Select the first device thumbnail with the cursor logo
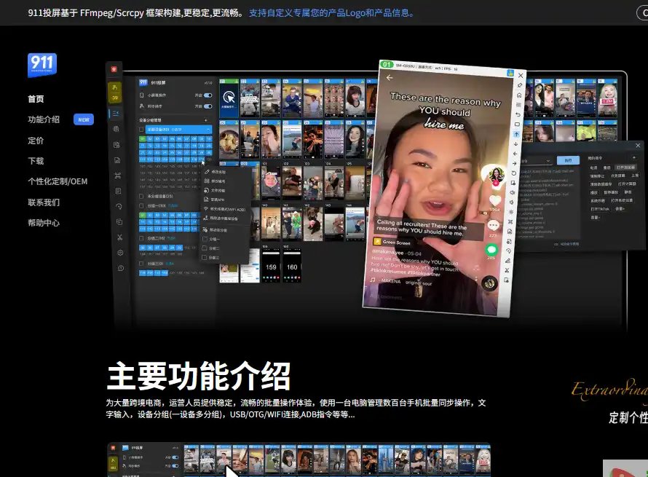 (229, 98)
